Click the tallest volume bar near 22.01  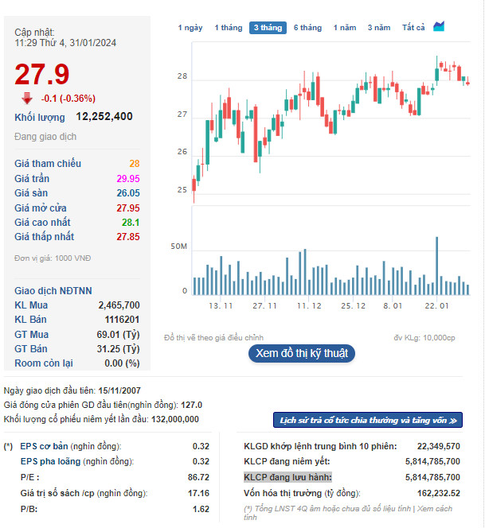click(x=436, y=266)
